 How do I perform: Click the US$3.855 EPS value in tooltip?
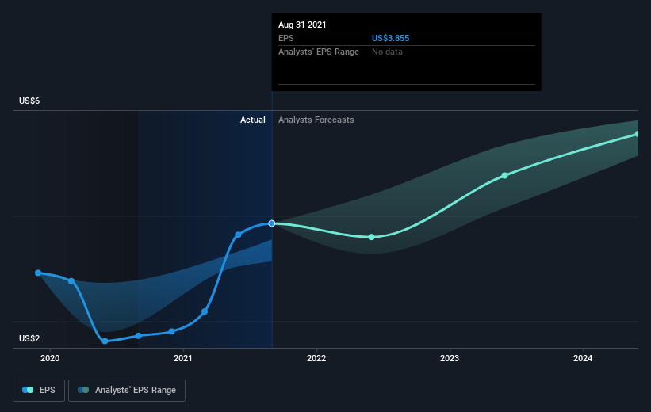(390, 38)
